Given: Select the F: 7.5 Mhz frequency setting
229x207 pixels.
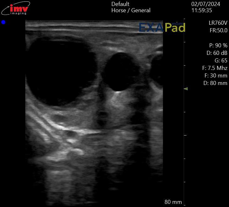Looking at the screenshot, I should [215, 68].
